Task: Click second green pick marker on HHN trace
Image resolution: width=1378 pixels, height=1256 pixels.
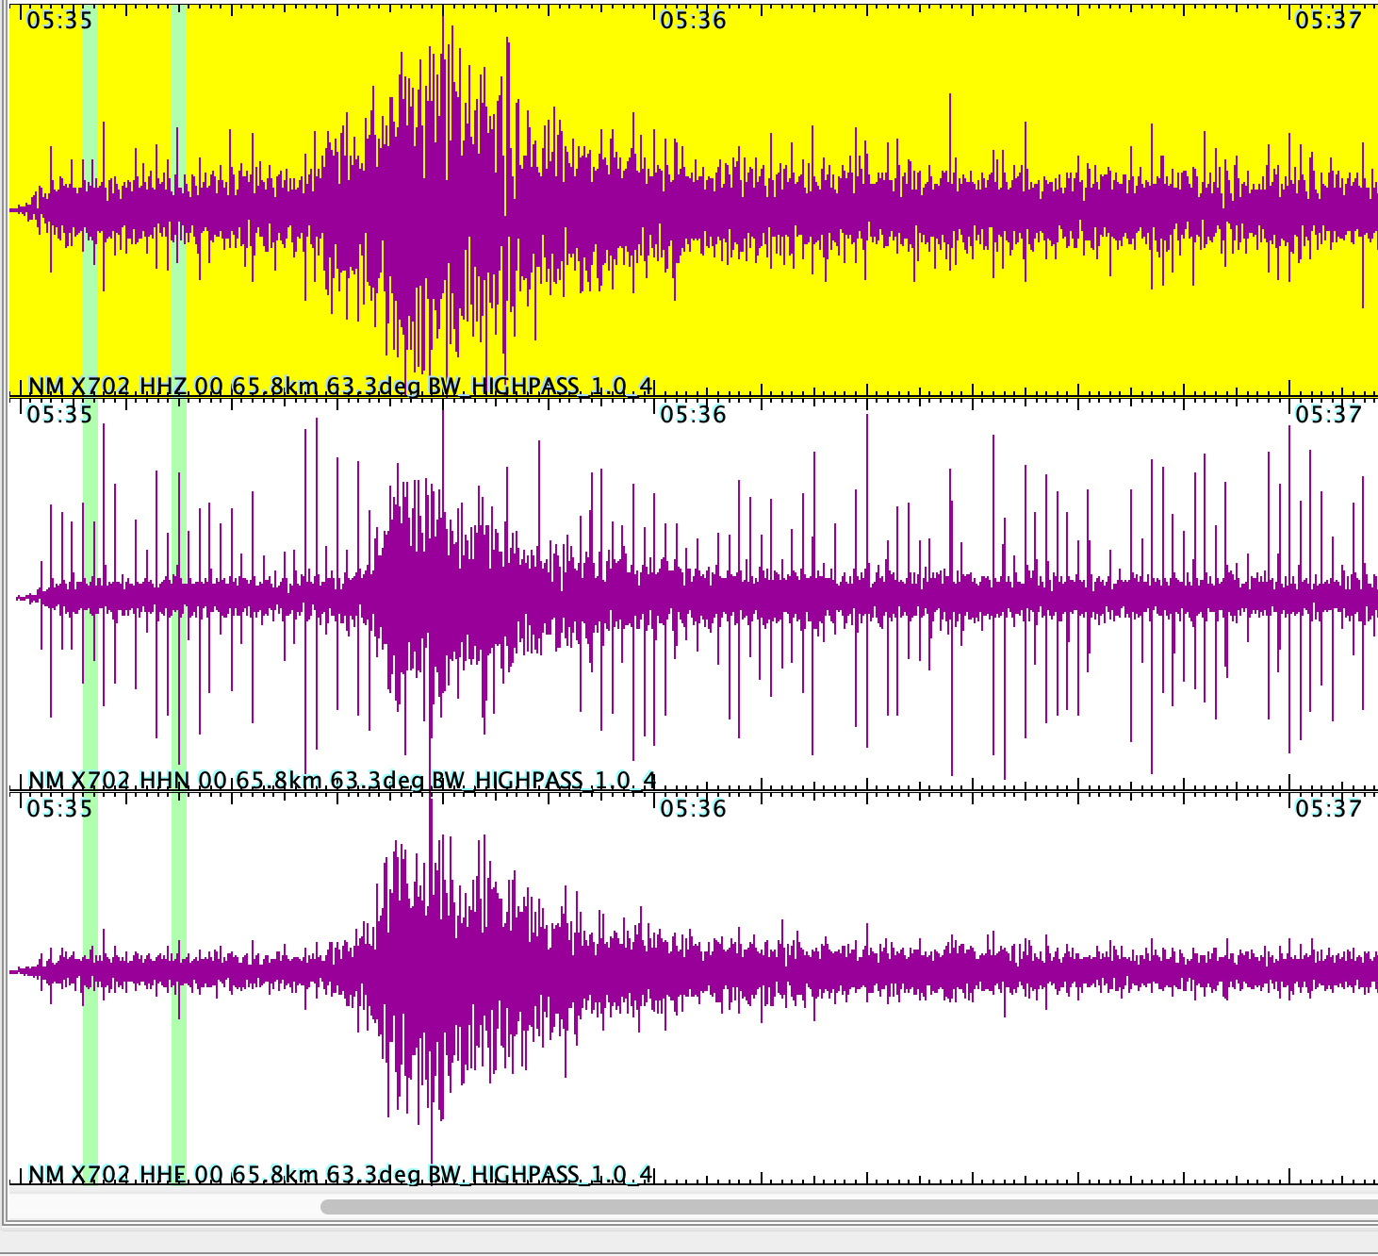Action: [x=179, y=596]
